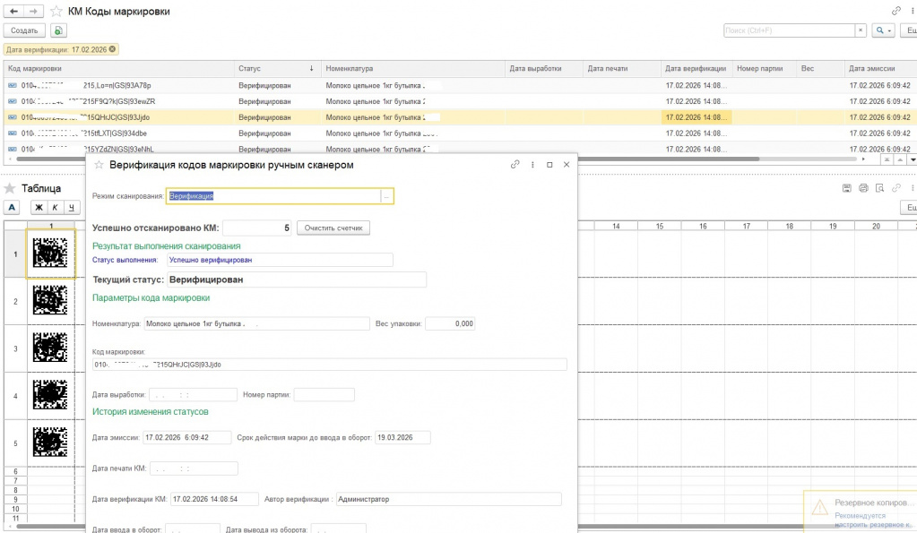917x533 pixels.
Task: Click the Дата эмиссии column header
Action: coord(880,68)
